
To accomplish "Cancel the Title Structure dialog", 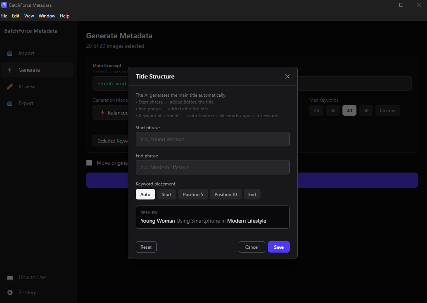I will click(252, 247).
